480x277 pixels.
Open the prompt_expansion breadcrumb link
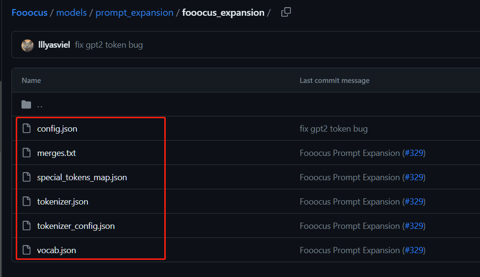click(134, 12)
